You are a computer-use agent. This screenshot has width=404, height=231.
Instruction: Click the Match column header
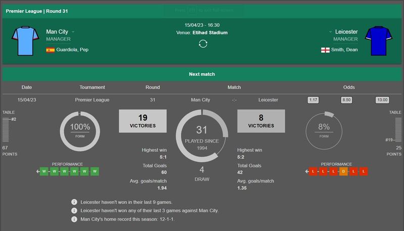click(x=234, y=87)
